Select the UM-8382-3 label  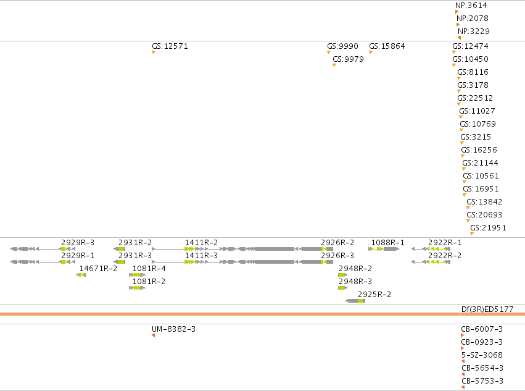tap(173, 329)
